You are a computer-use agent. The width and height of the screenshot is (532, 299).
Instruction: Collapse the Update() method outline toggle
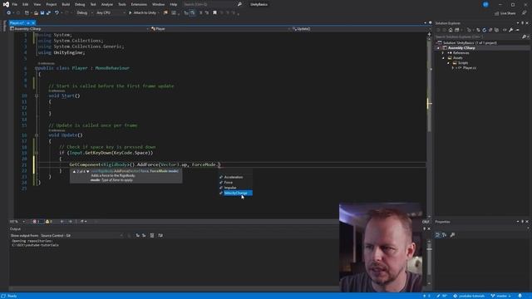pos(37,135)
